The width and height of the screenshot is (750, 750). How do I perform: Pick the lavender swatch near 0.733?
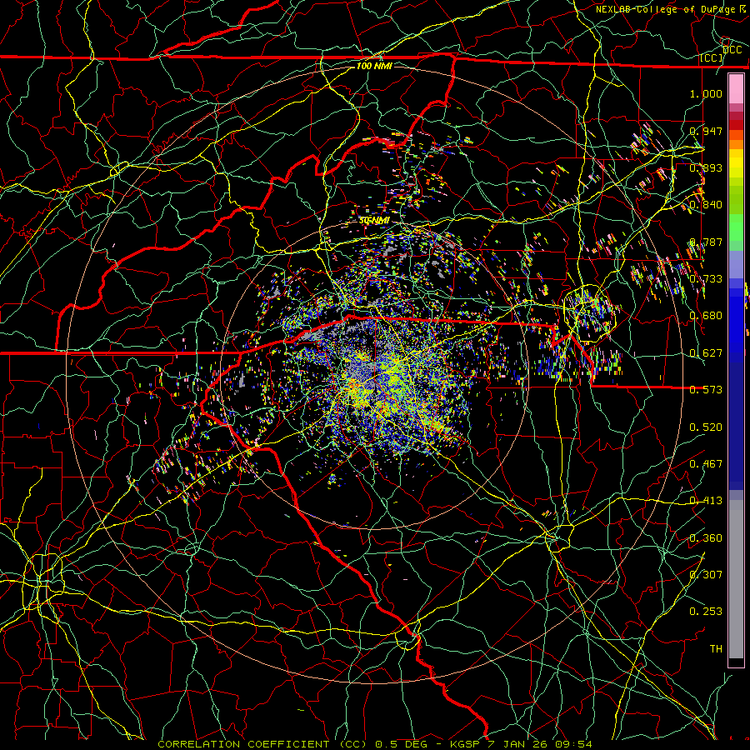736,264
